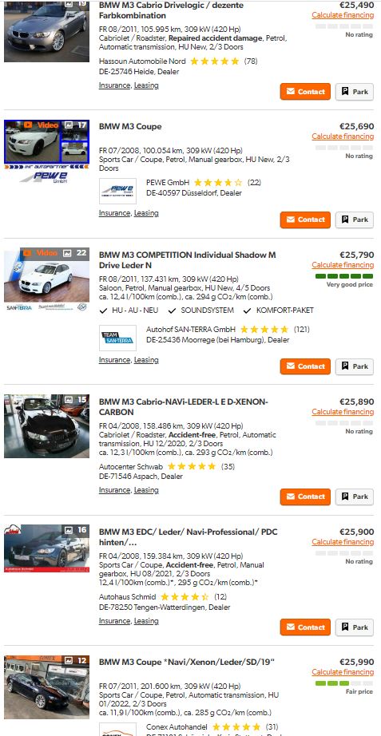
Task: Click the image count icon on BMW M3 COMPETITION thumbnail
Action: click(68, 252)
